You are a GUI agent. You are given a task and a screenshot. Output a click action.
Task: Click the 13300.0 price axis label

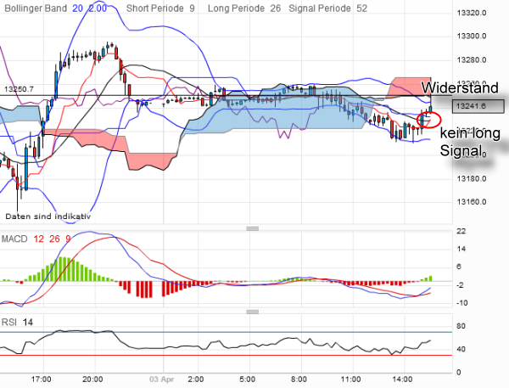pyautogui.click(x=472, y=36)
